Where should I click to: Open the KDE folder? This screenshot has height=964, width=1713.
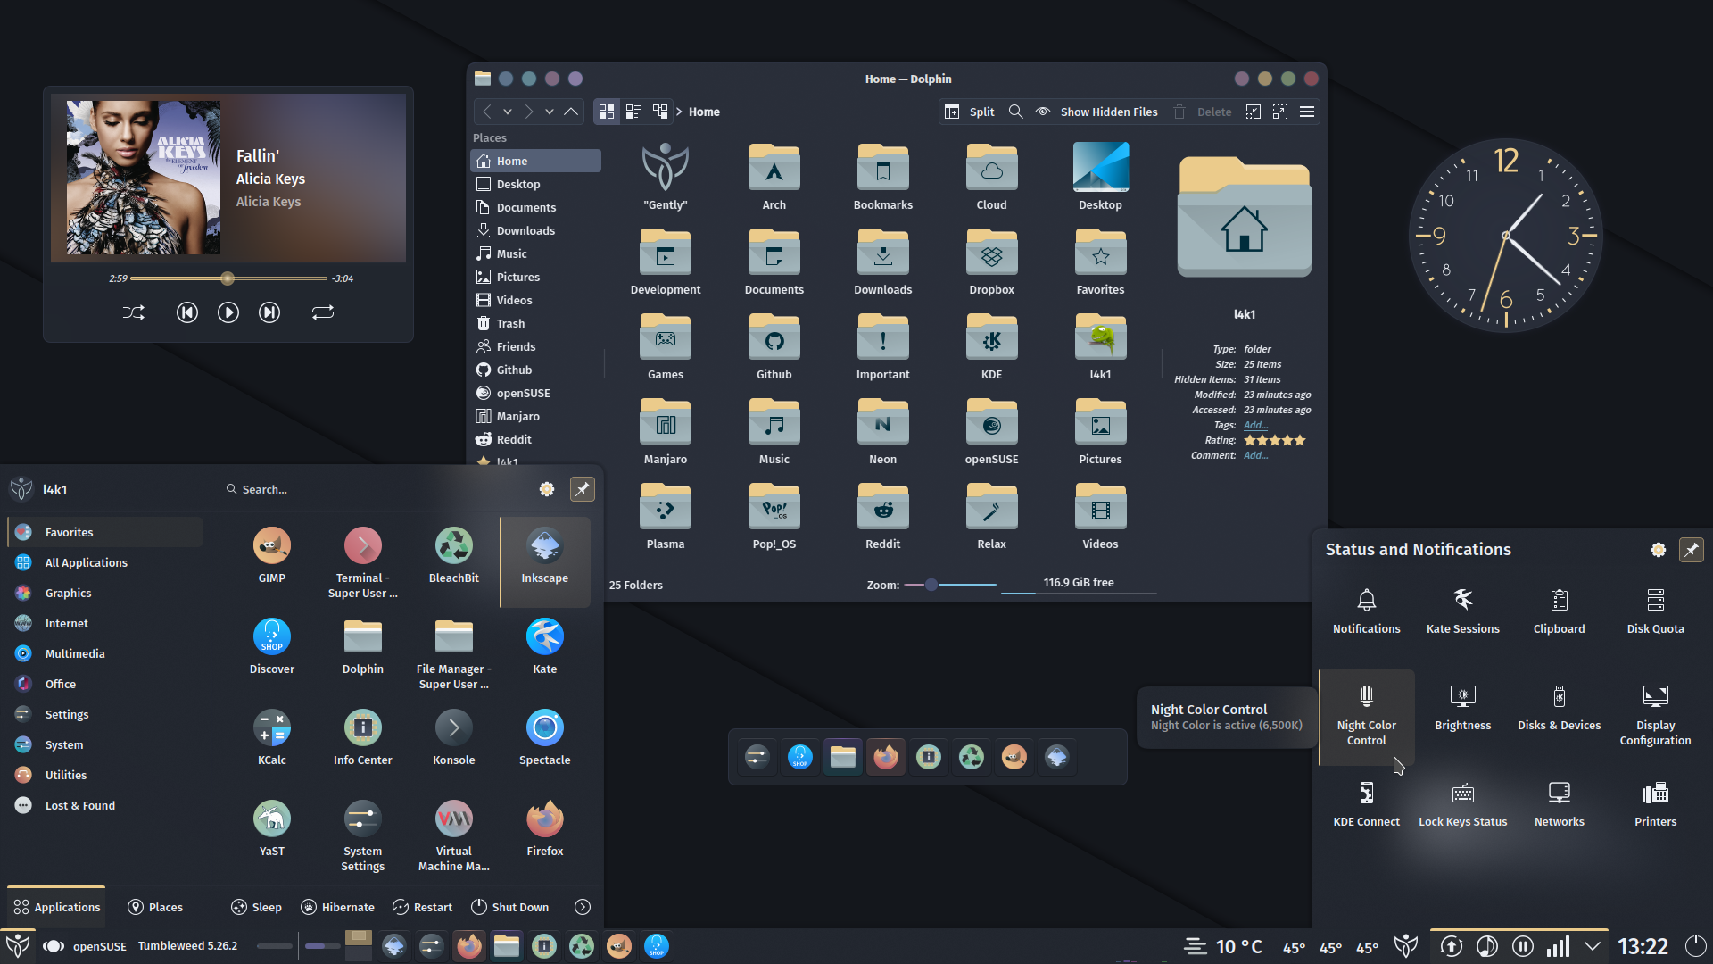(992, 346)
